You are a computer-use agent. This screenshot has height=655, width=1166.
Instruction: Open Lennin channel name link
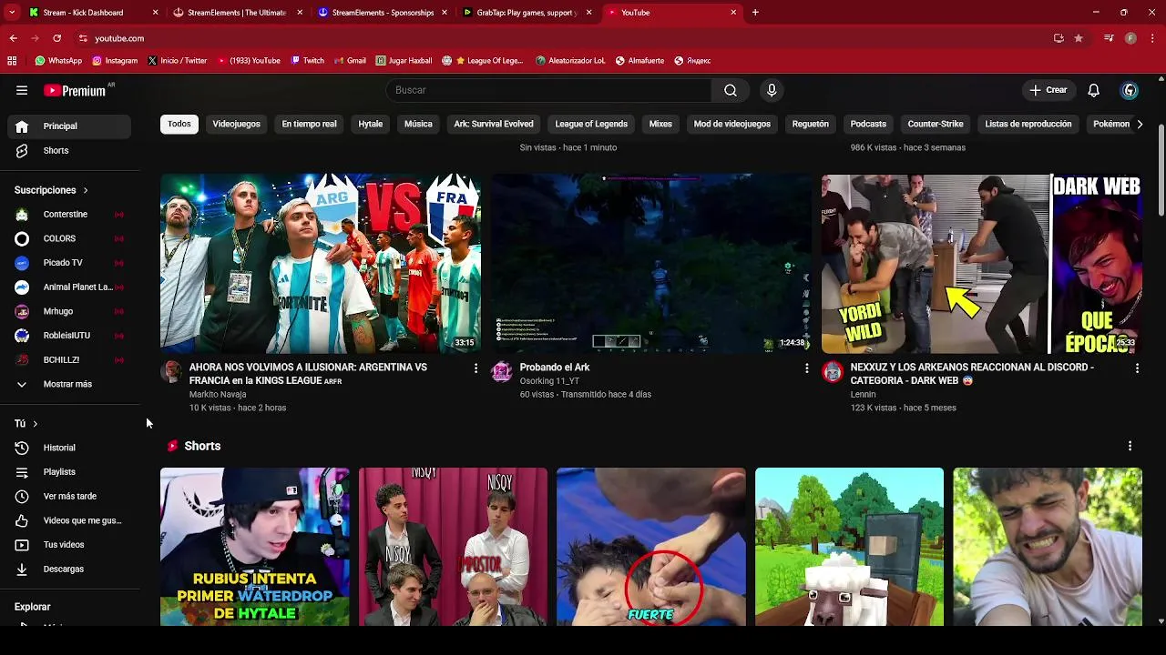pyautogui.click(x=863, y=395)
